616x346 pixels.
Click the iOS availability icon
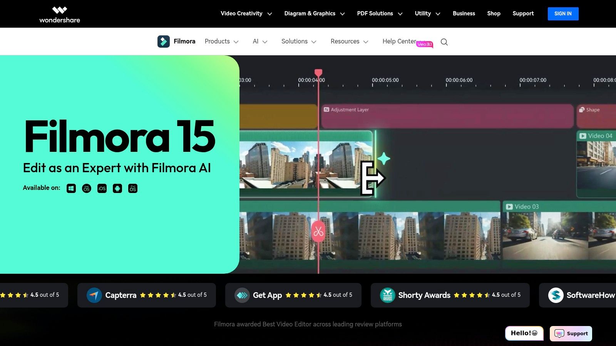pos(102,188)
